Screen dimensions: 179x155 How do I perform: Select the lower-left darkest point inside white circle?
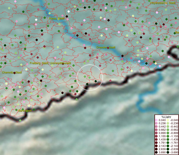(x=87, y=84)
